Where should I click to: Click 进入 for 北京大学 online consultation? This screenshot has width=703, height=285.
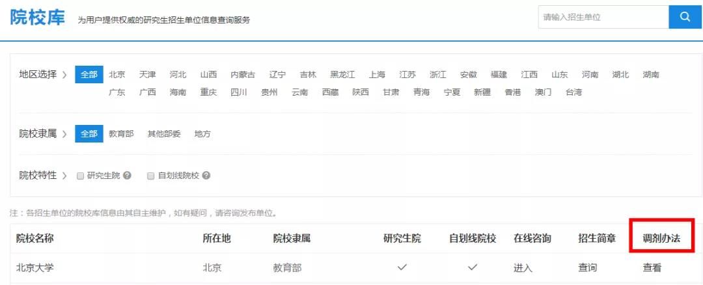point(523,268)
